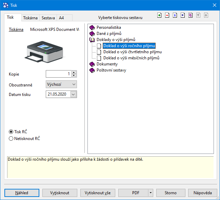Switch to the Sestava tab
The height and width of the screenshot is (200, 220).
(x=48, y=18)
